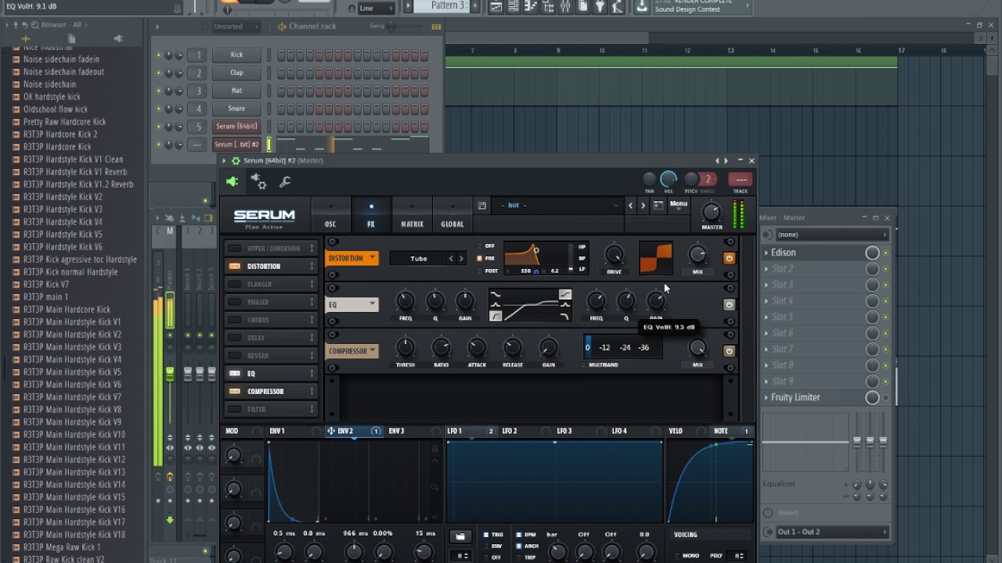
Task: Adjust the distortion DRIVE knob
Action: click(x=615, y=254)
